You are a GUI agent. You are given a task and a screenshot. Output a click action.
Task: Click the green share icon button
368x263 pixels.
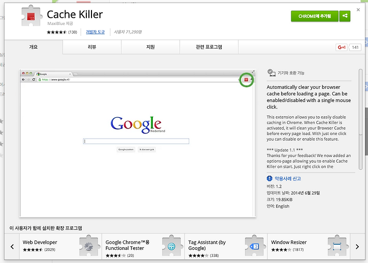pos(345,16)
